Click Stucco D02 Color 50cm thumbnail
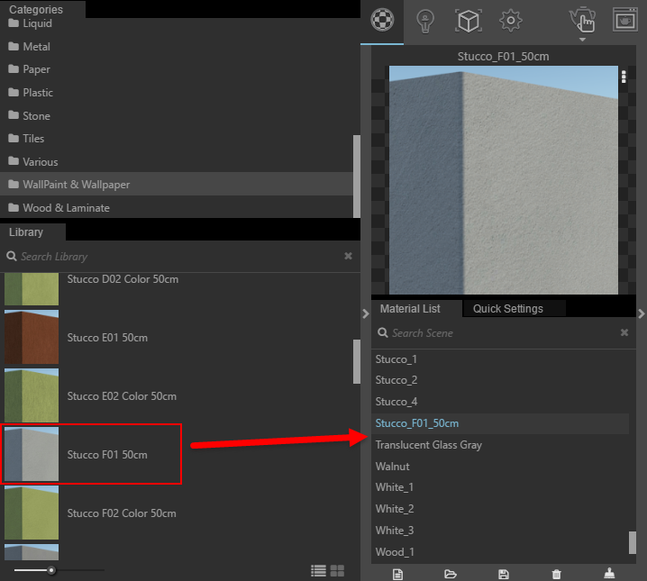 click(x=32, y=289)
